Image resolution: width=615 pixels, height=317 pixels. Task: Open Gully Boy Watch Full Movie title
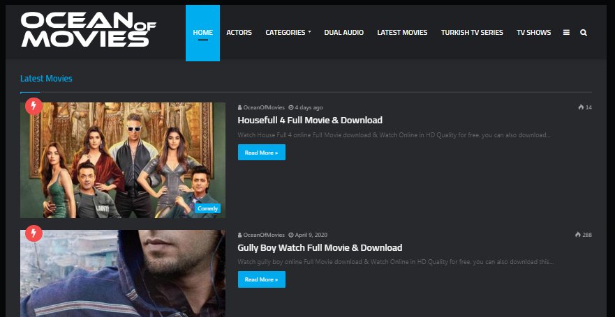pos(320,248)
